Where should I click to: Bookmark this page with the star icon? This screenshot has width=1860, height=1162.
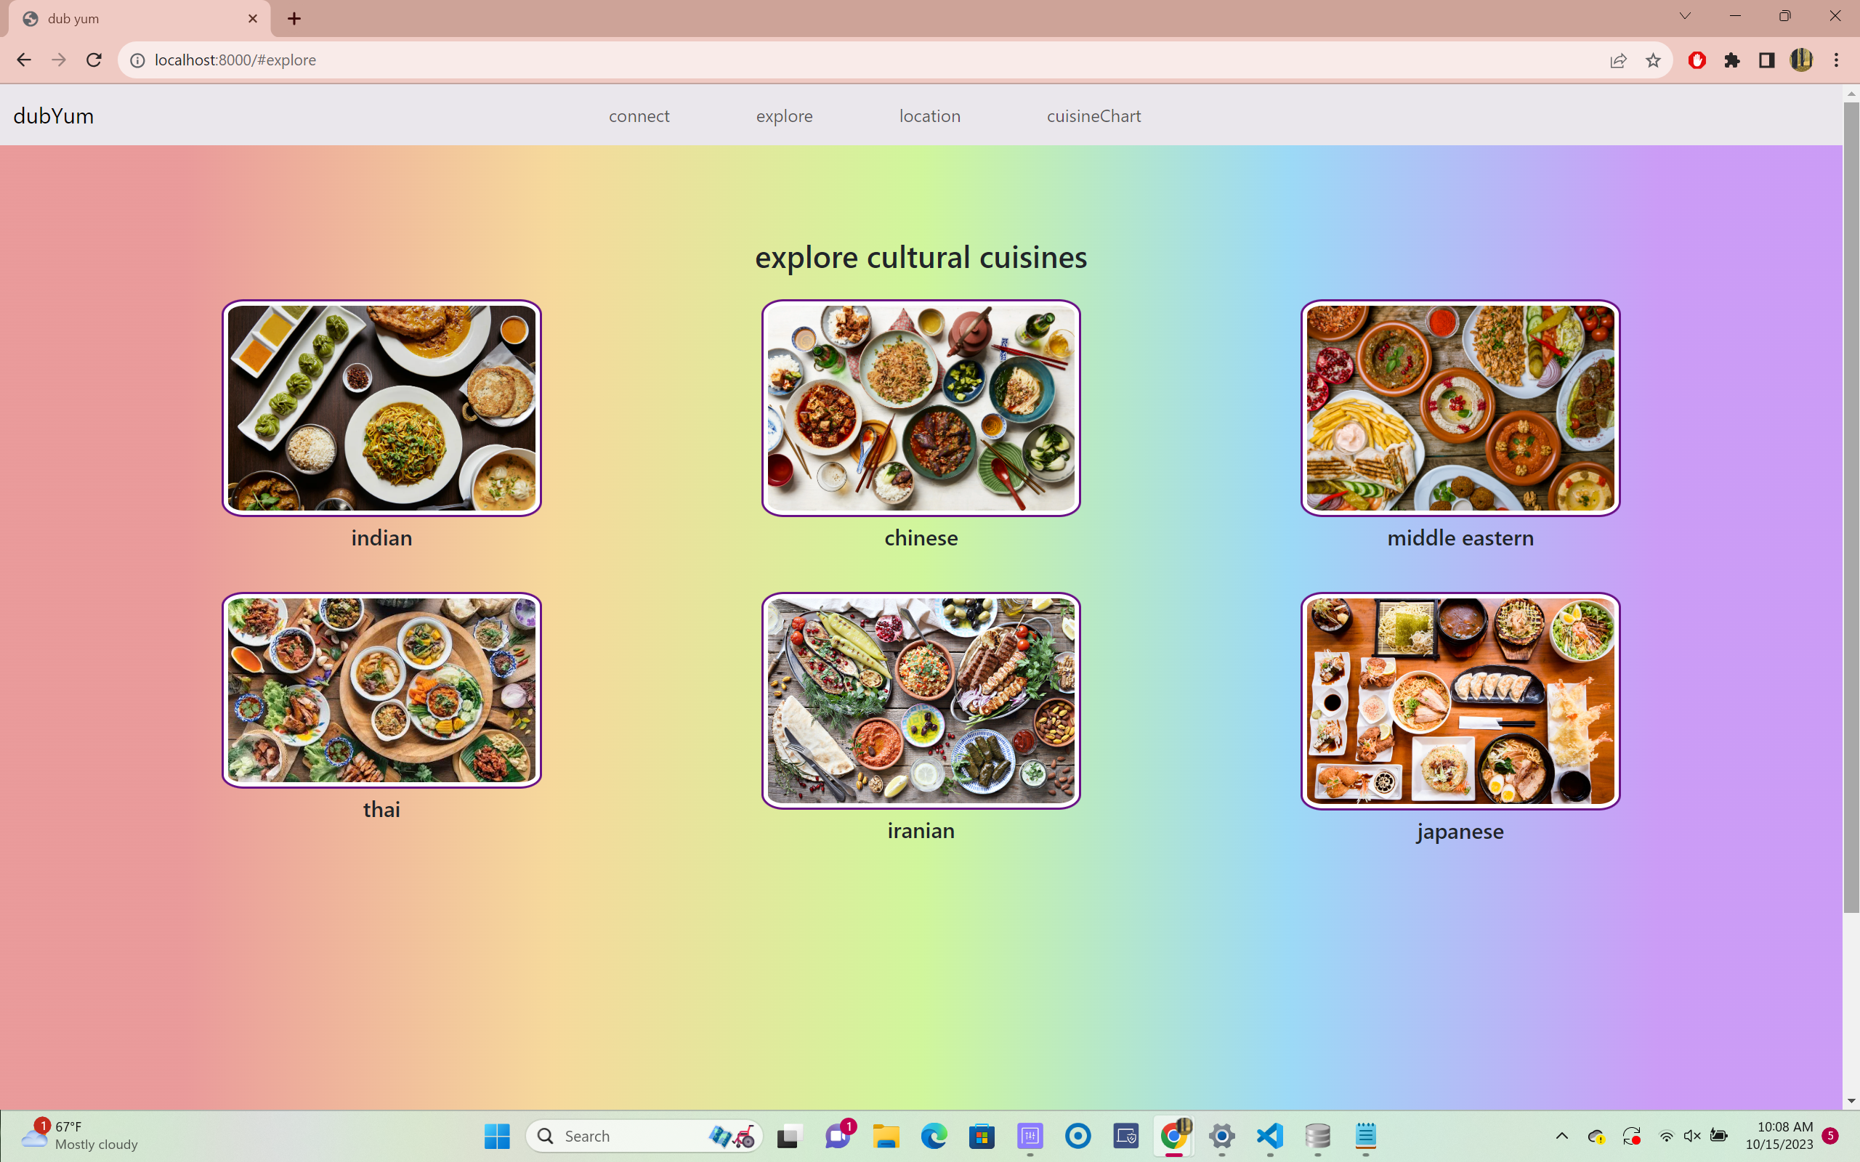point(1653,60)
